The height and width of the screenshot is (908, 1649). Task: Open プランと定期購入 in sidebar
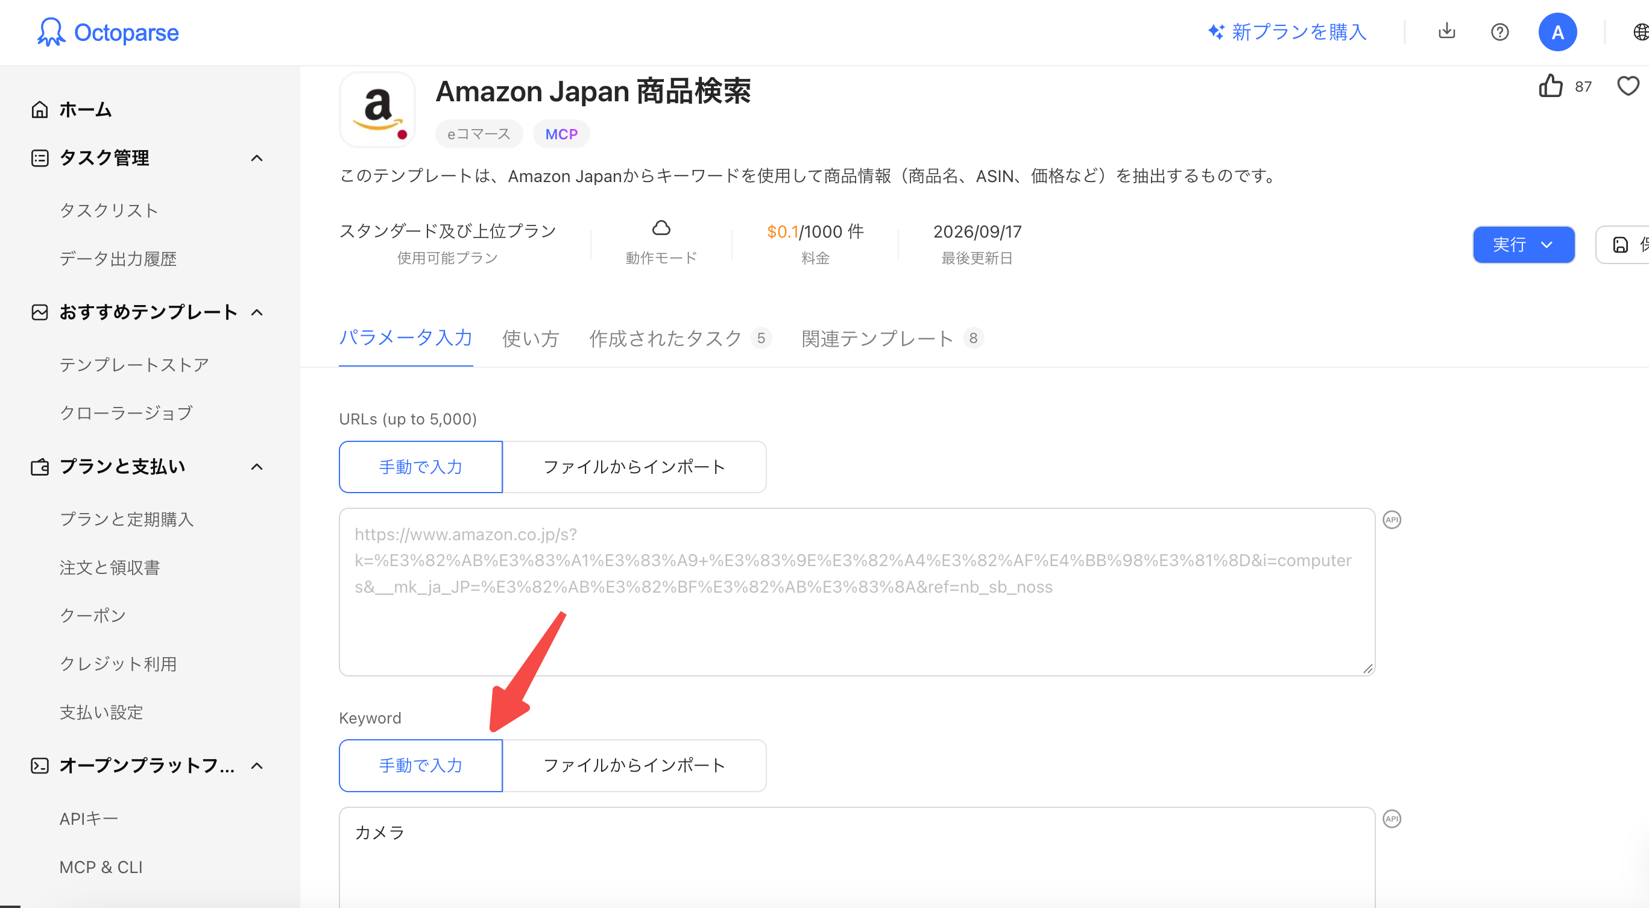pyautogui.click(x=126, y=519)
